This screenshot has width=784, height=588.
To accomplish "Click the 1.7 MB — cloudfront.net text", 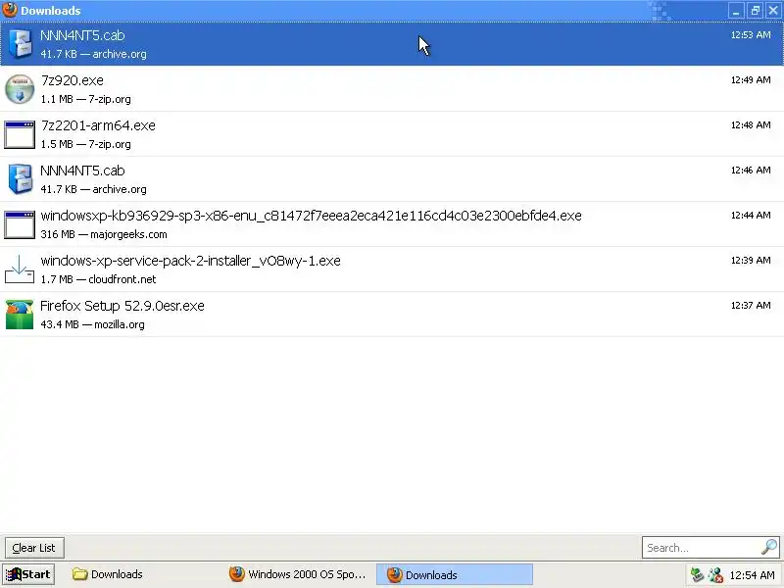I will 98,279.
